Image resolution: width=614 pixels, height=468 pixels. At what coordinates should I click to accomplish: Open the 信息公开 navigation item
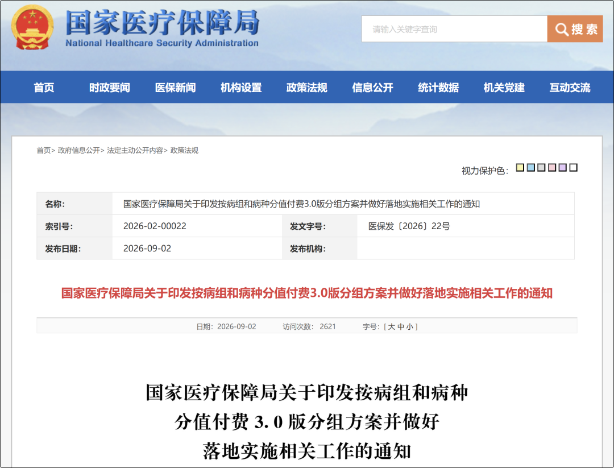[372, 88]
